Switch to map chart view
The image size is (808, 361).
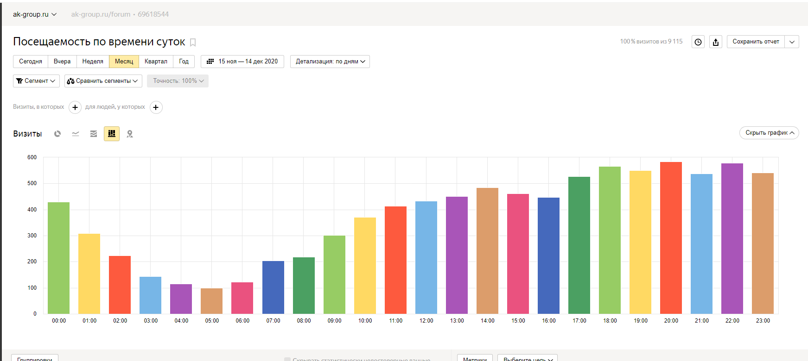pos(130,134)
